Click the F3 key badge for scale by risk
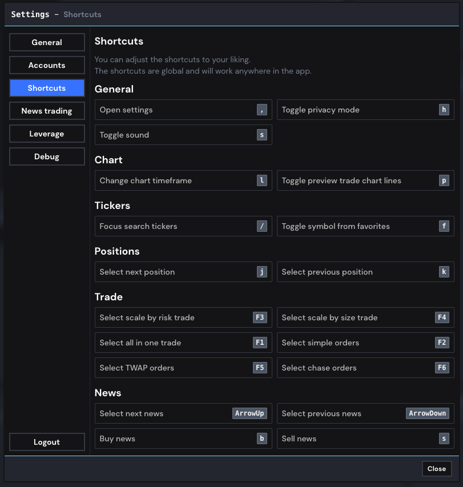Viewport: 463px width, 487px height. [260, 317]
